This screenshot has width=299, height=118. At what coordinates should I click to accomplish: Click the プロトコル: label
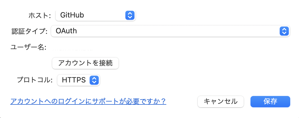coord(35,80)
